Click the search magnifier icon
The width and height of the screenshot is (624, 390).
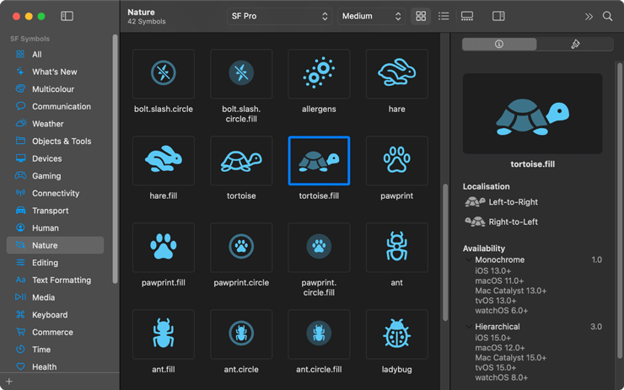[x=607, y=16]
